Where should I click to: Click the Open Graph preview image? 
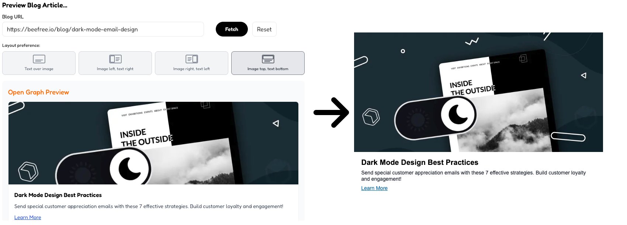pyautogui.click(x=153, y=143)
